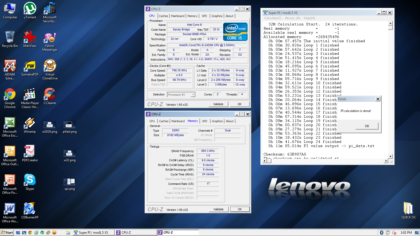
Task: Switch to CPU tab in bottom CPU-Z
Action: (x=152, y=121)
